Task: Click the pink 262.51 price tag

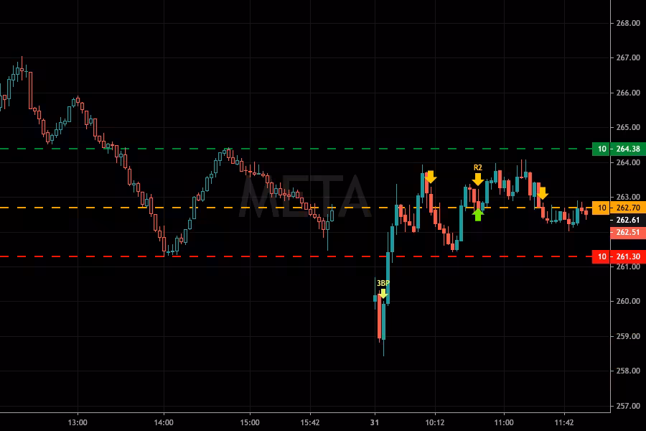Action: click(628, 233)
